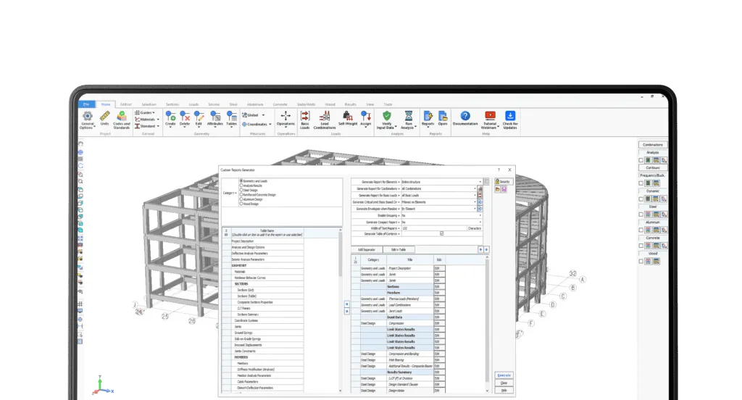Switch to the Loads ribbon tab
Image resolution: width=742 pixels, height=400 pixels.
[x=193, y=104]
